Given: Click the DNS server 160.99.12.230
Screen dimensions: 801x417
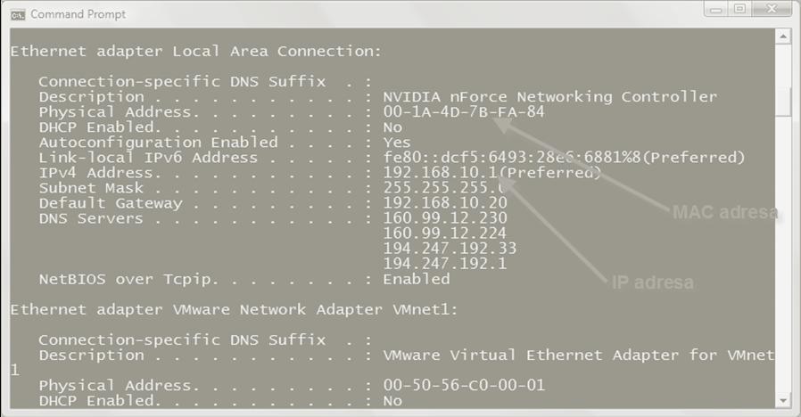Looking at the screenshot, I should click(445, 218).
